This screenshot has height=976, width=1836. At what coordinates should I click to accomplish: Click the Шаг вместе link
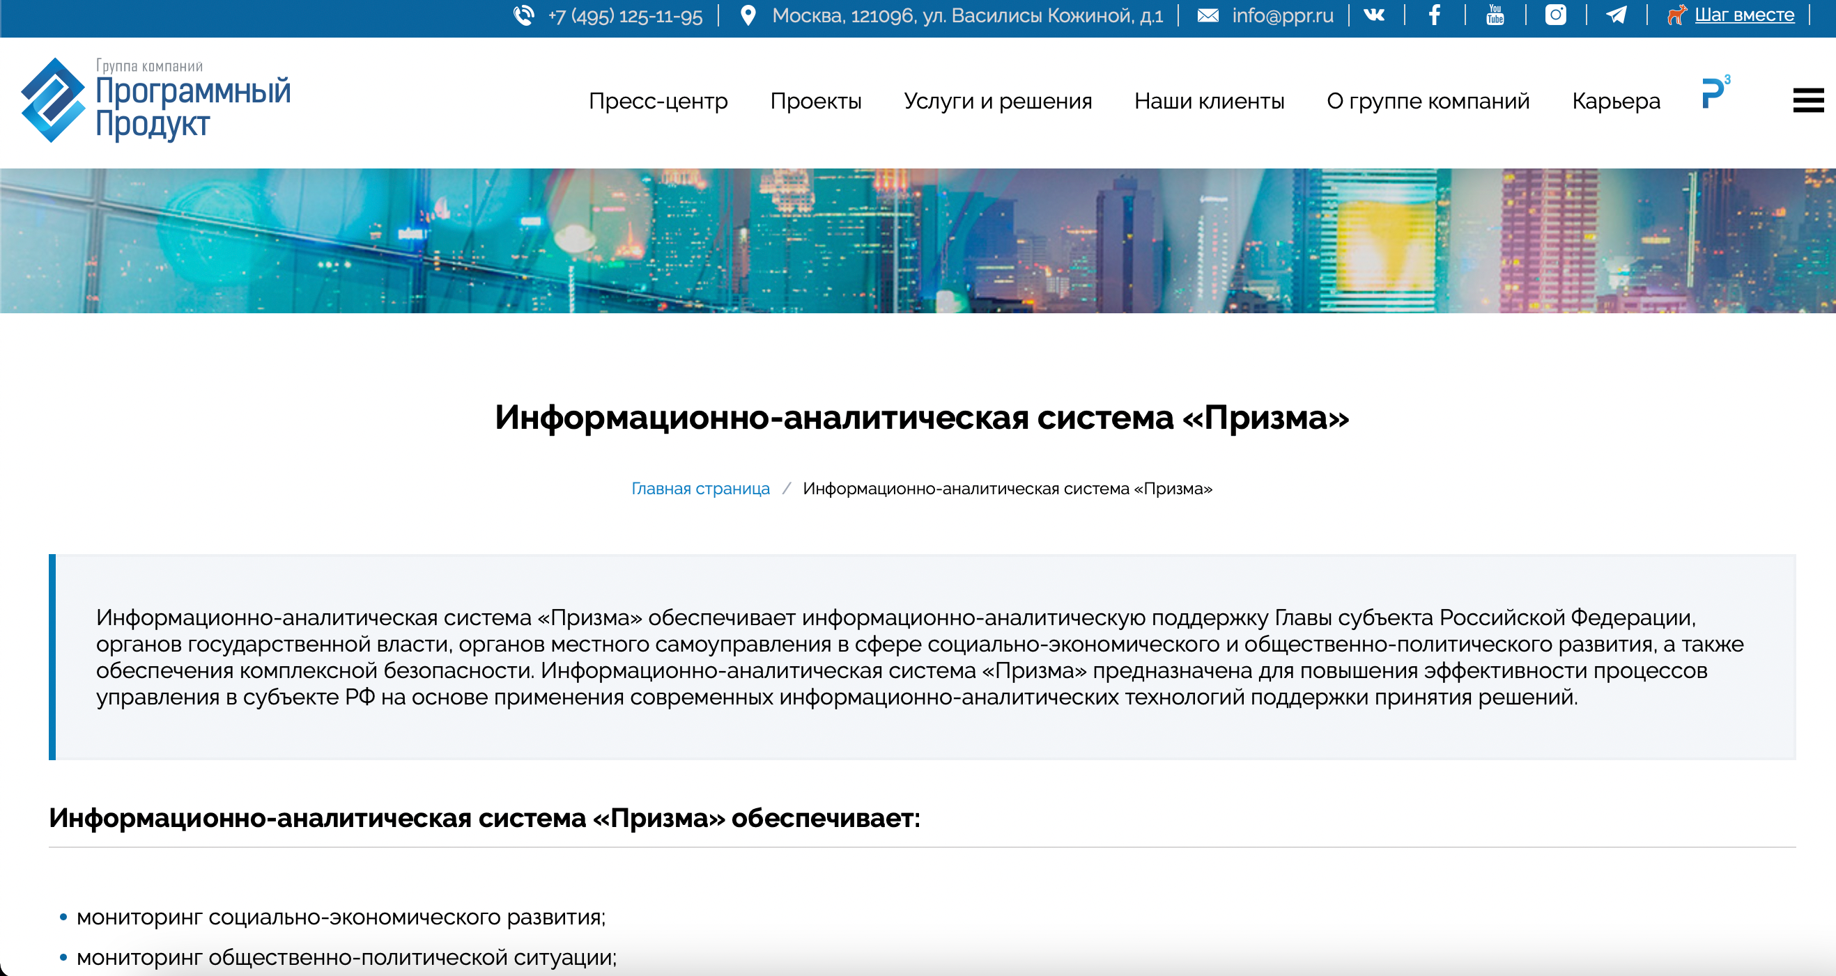pos(1743,15)
